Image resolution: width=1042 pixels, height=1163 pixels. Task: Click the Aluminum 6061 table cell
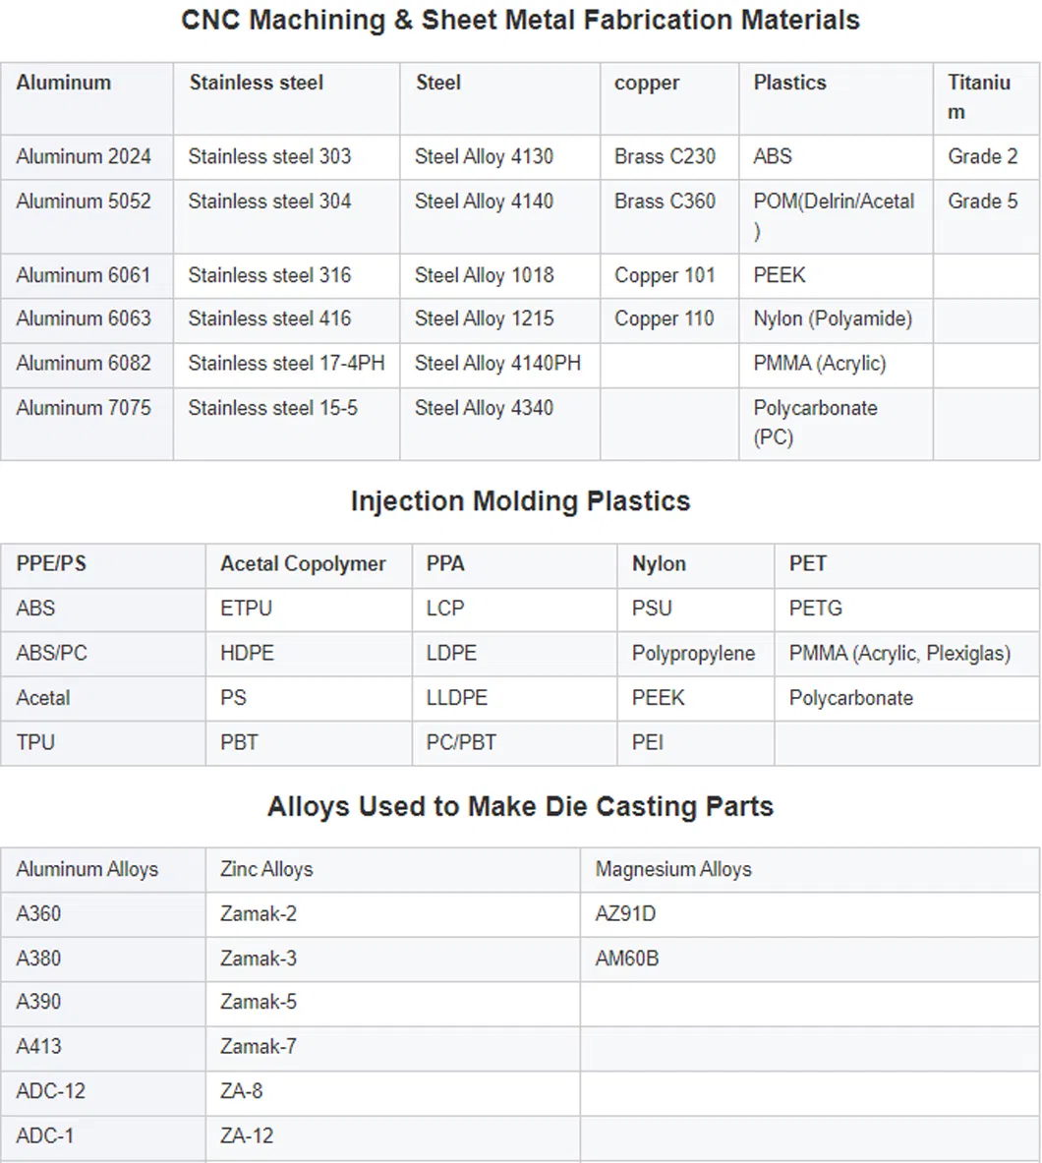coord(84,275)
